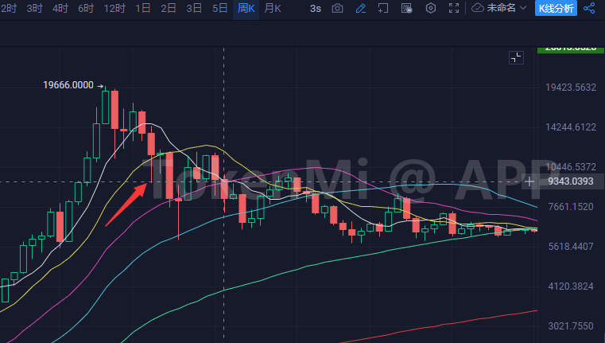The height and width of the screenshot is (343, 605).
Task: Click the camera screenshot icon
Action: 338,8
